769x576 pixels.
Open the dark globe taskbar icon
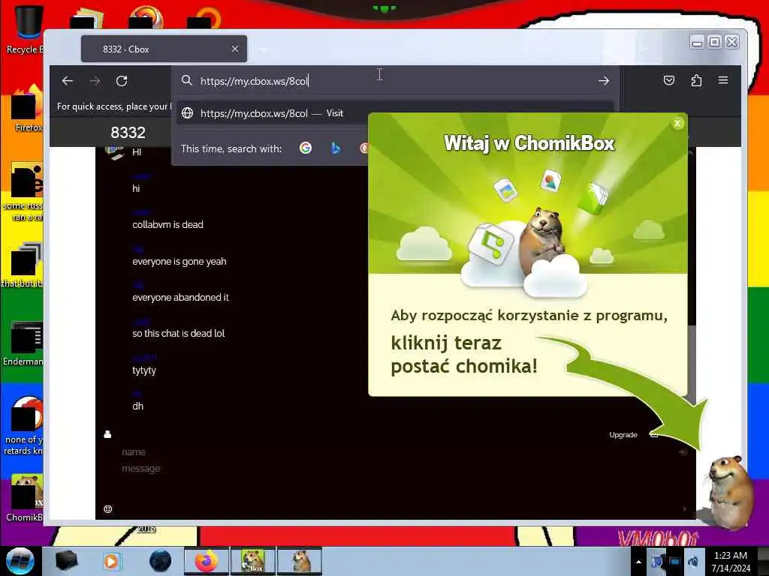pyautogui.click(x=160, y=561)
